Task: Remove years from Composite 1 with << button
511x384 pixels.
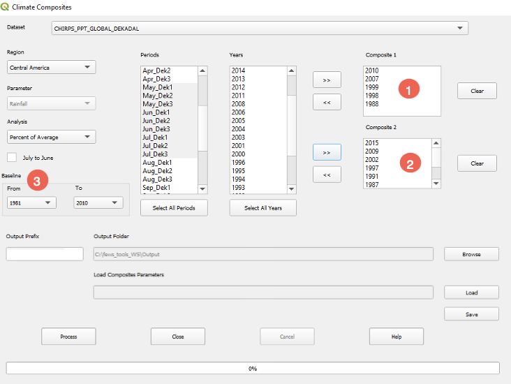Action: coord(327,102)
